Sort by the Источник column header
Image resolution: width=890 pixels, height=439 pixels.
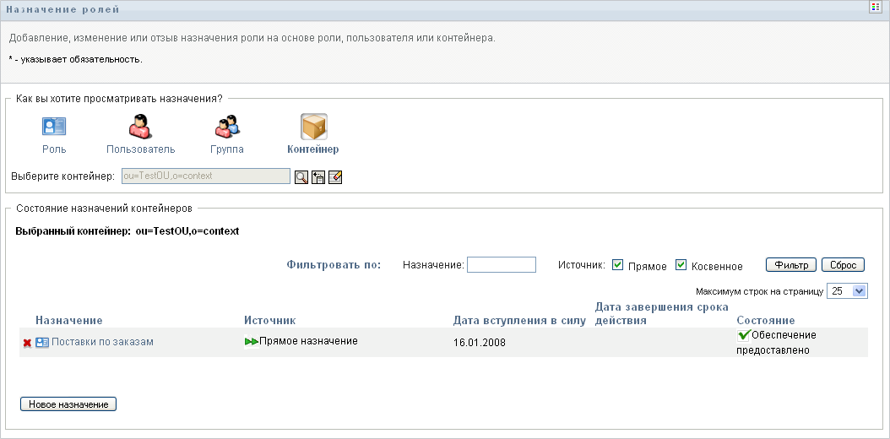click(x=269, y=321)
